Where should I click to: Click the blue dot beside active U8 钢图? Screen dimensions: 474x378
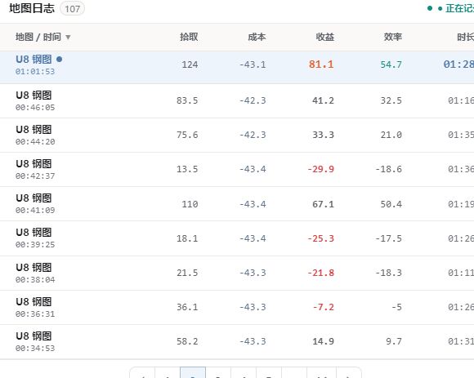[x=59, y=59]
